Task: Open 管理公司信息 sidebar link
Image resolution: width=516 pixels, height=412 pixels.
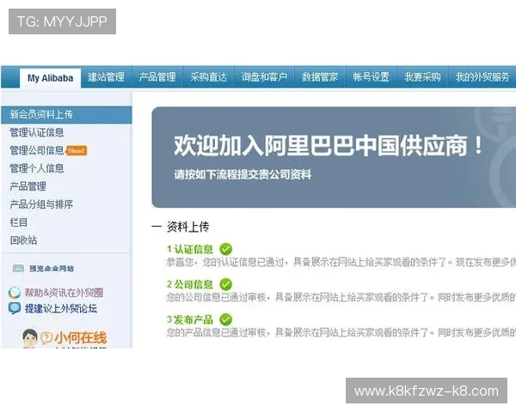Action: click(x=37, y=150)
